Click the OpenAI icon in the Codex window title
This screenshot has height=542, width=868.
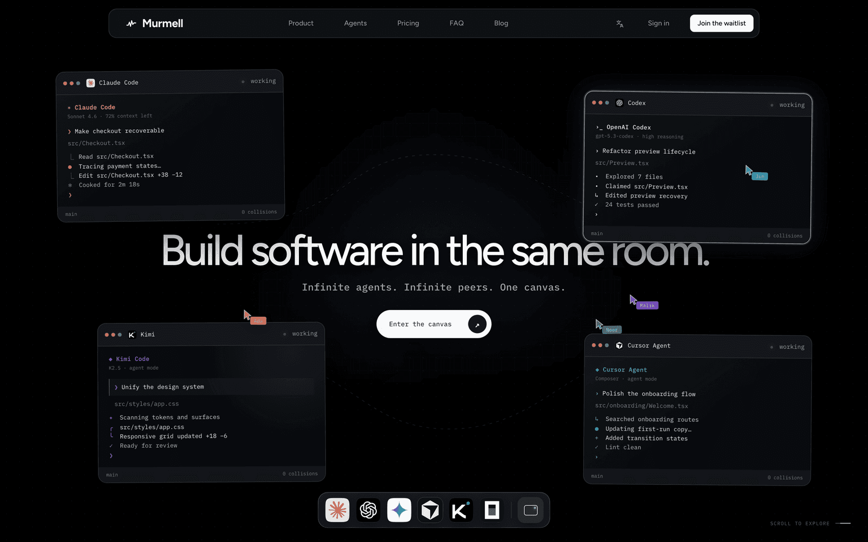(x=619, y=103)
